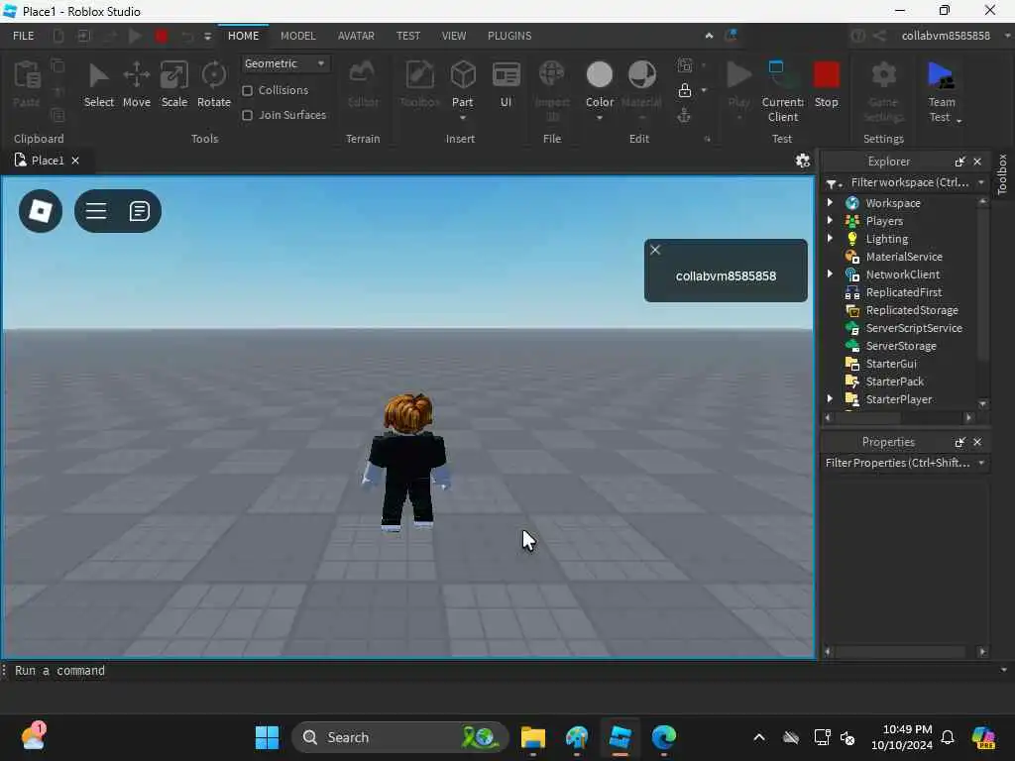
Task: Switch to the MODEL tab
Action: click(297, 36)
